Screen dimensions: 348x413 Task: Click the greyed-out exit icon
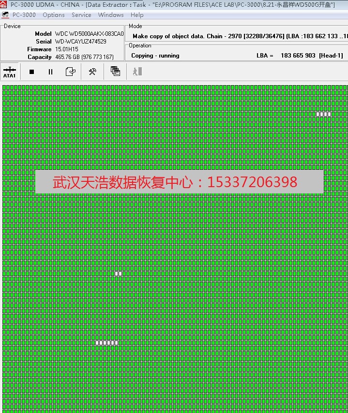137,72
